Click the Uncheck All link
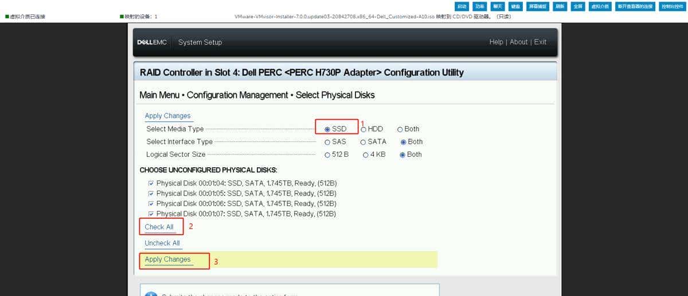 coord(162,243)
